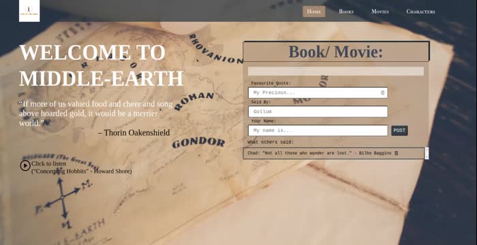Screen dimensions: 477x245
Task: Delete Chad's quote with the trash icon
Action: pyautogui.click(x=396, y=153)
